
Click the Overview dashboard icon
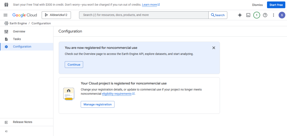(6, 32)
